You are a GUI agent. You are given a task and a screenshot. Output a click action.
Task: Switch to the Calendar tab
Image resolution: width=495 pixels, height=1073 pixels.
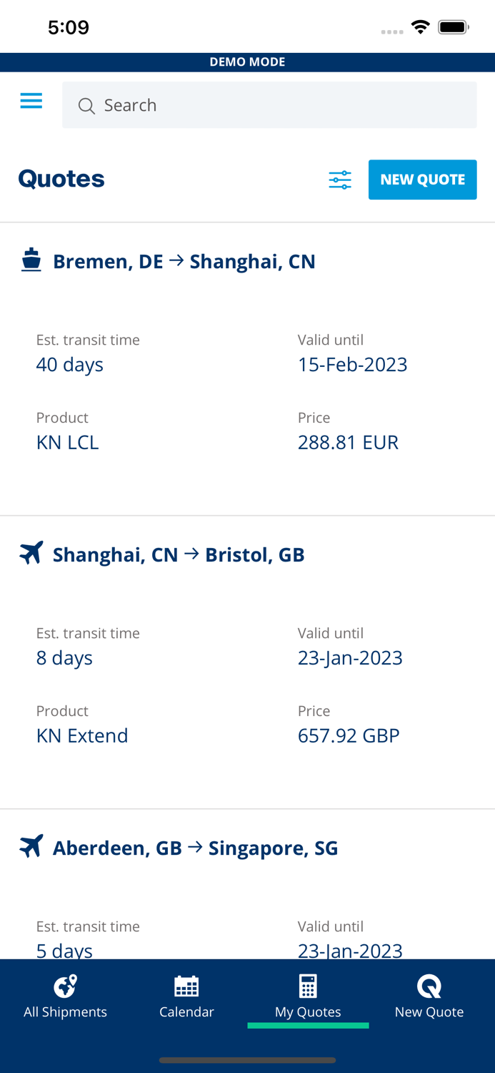tap(186, 996)
